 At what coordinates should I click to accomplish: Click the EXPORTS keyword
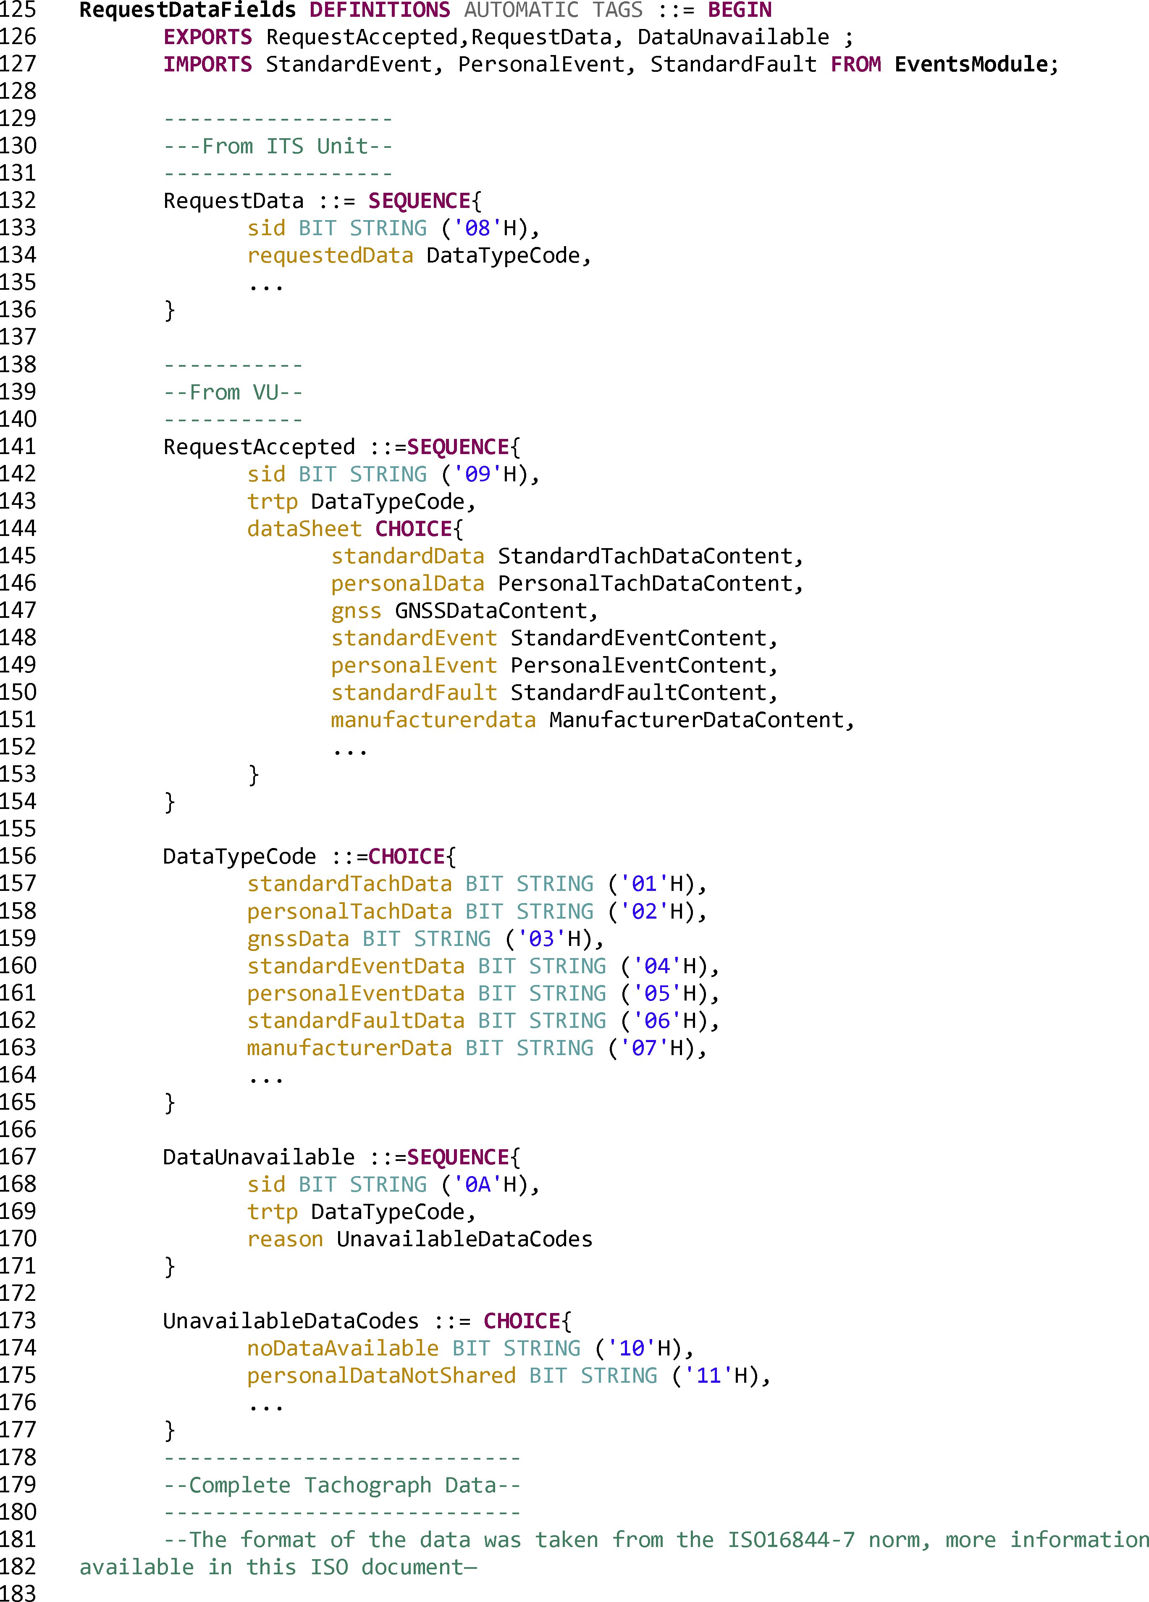pos(207,37)
